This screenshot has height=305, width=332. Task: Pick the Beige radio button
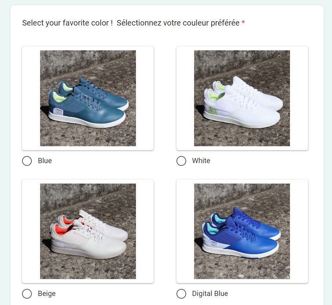[x=27, y=294]
